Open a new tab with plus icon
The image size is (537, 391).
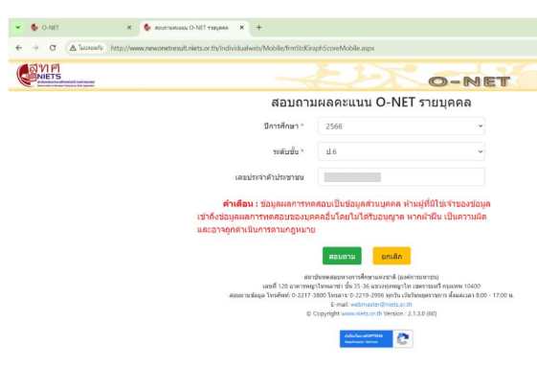[258, 28]
